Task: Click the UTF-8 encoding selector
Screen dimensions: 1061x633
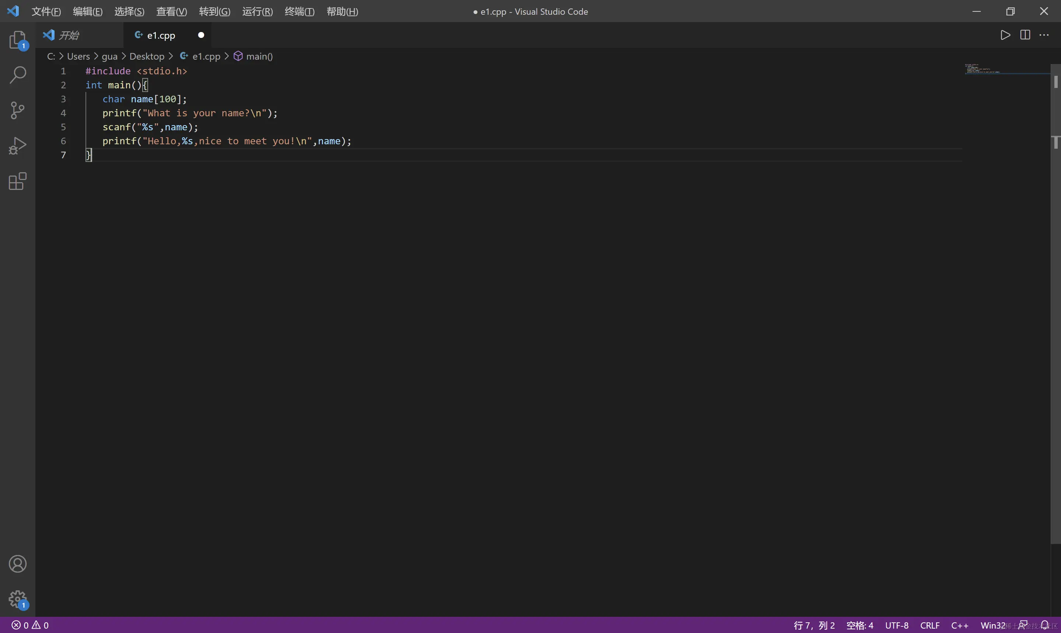Action: 897,625
